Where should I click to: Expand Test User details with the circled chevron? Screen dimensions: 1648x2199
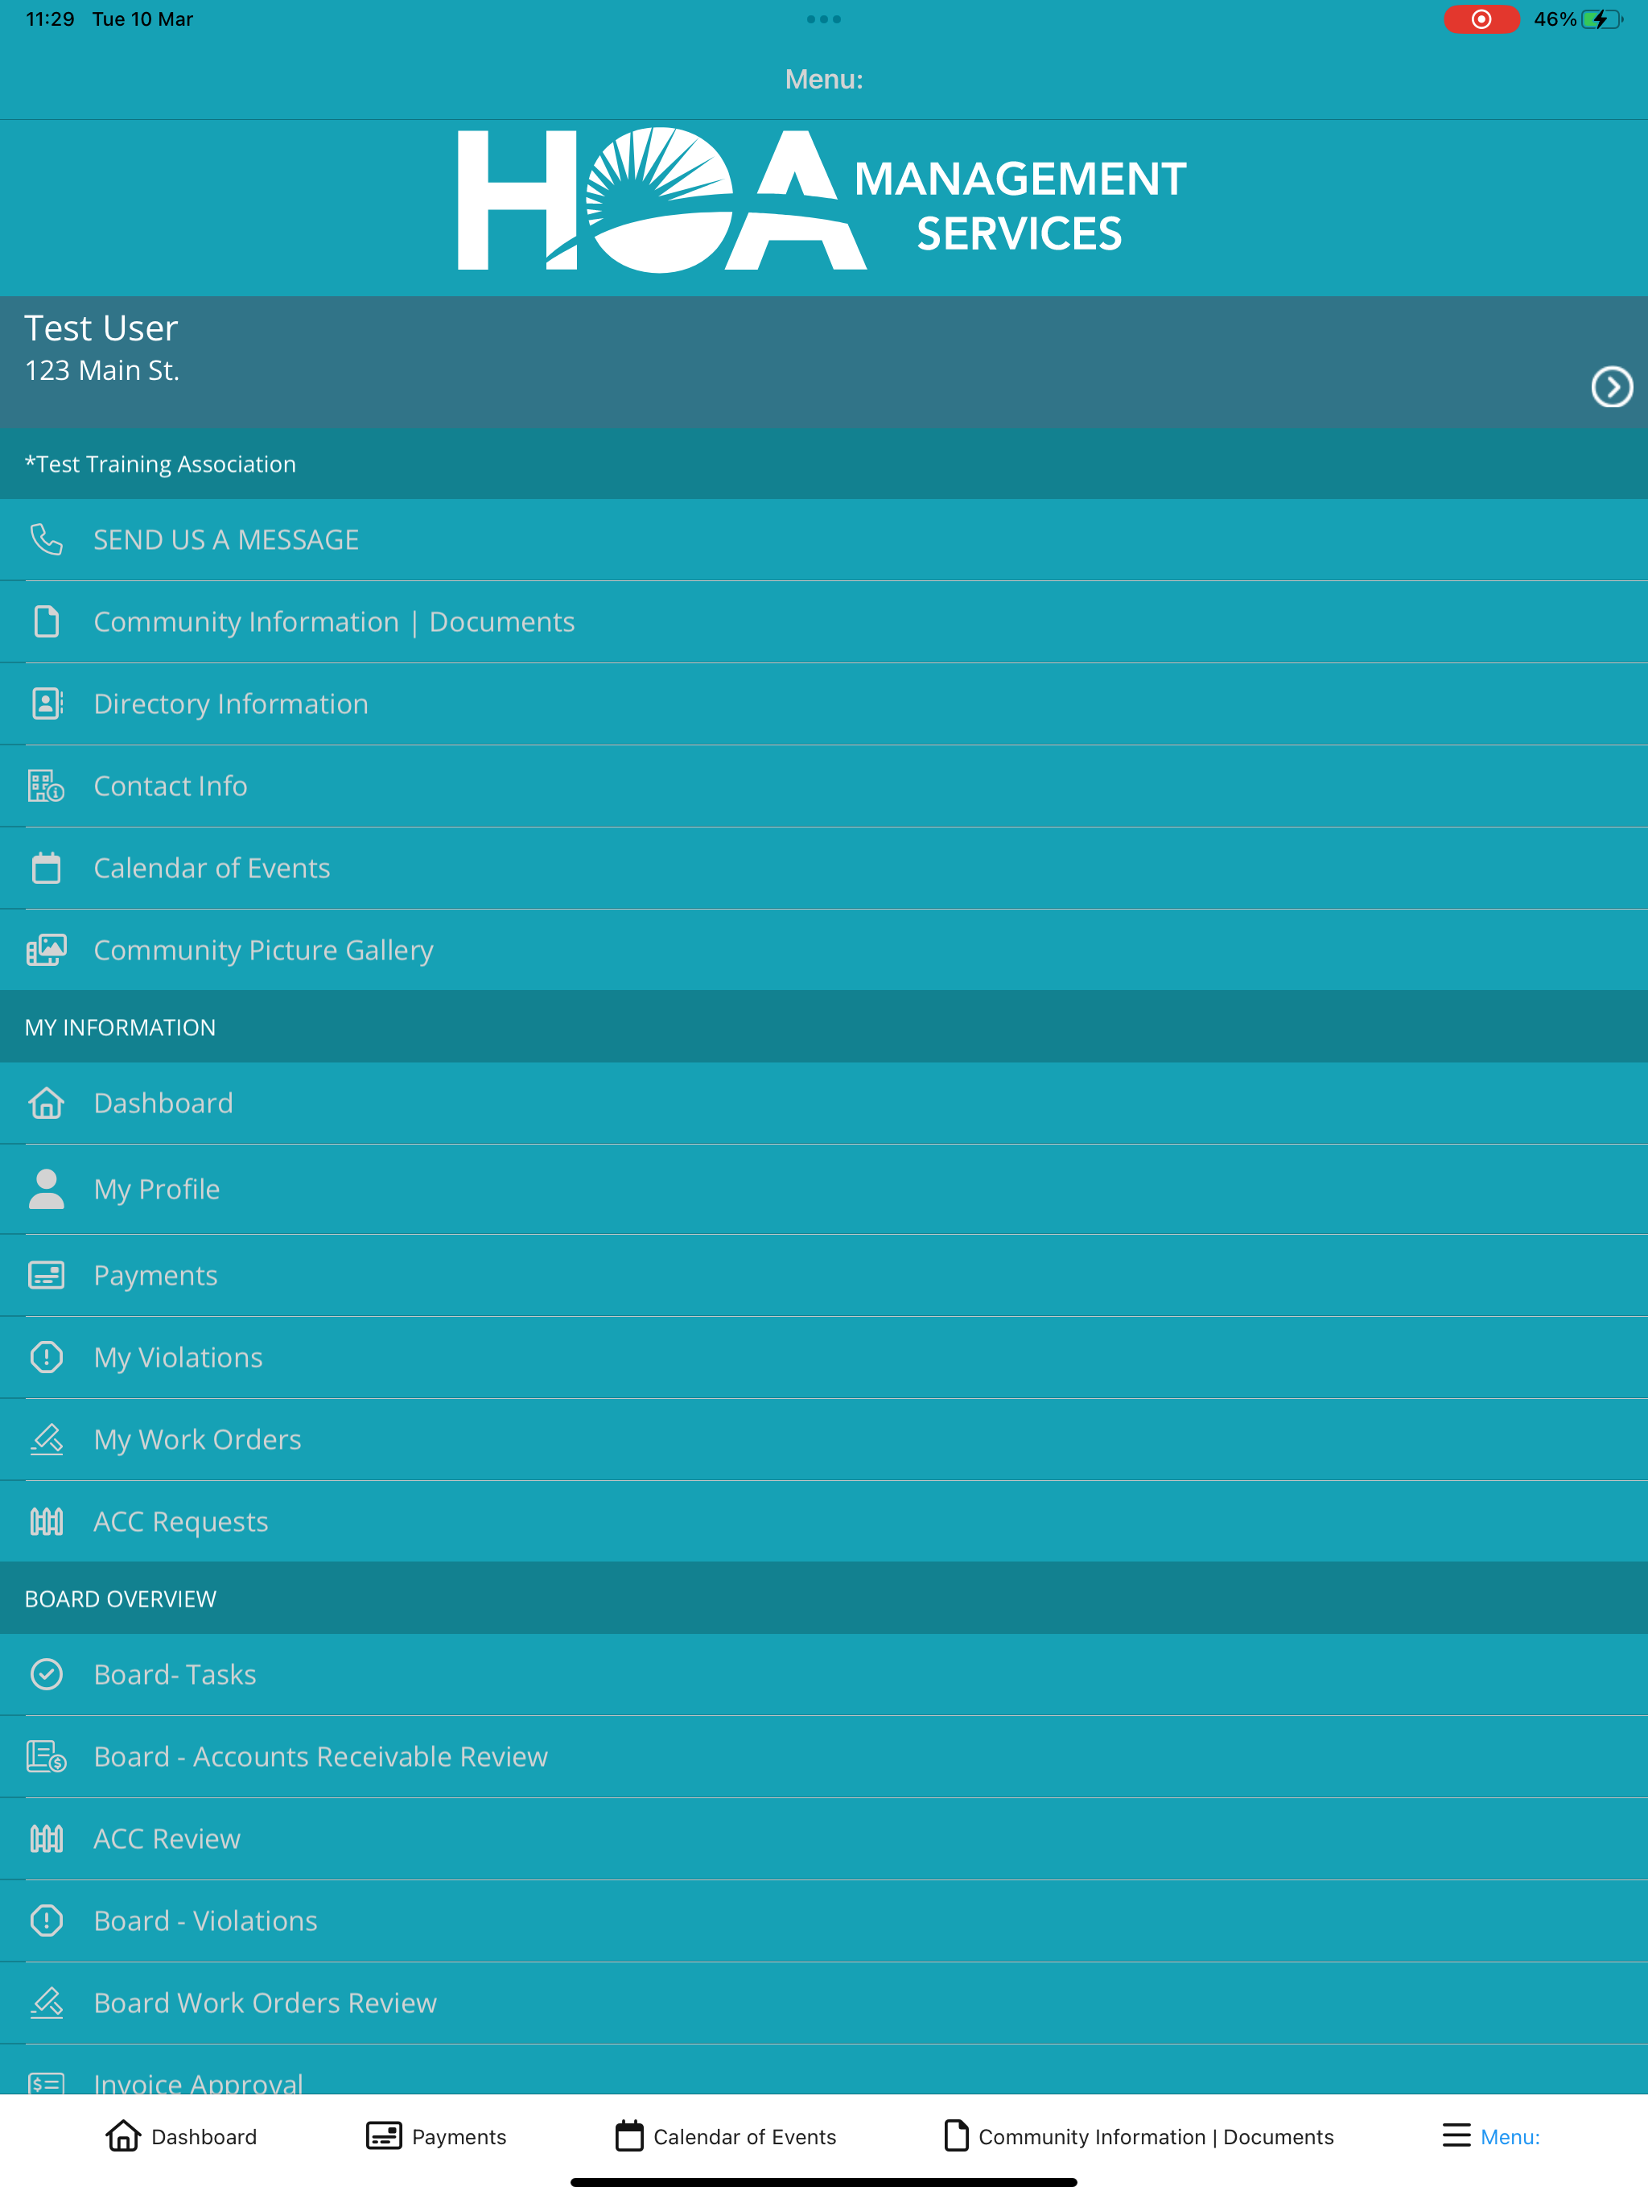(x=1611, y=386)
